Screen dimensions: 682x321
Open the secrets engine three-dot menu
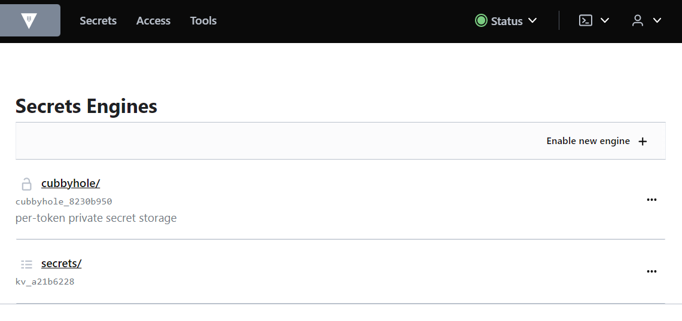coord(651,271)
